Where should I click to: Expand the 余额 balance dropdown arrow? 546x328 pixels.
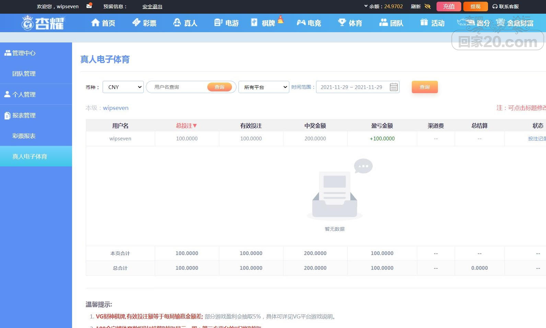pos(366,6)
